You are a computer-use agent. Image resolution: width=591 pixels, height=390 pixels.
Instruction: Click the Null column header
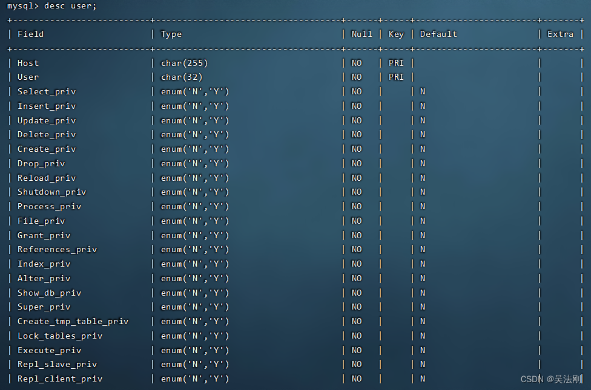point(362,34)
